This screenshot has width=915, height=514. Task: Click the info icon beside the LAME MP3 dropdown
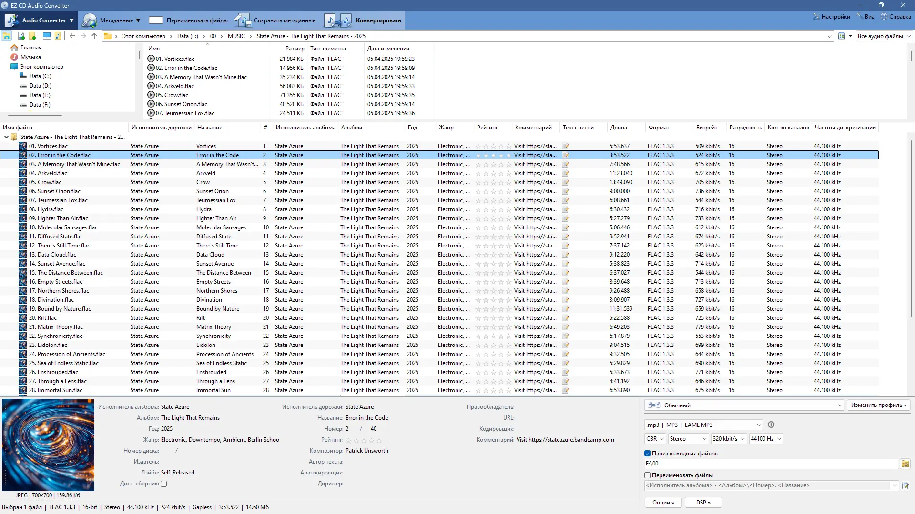771,425
